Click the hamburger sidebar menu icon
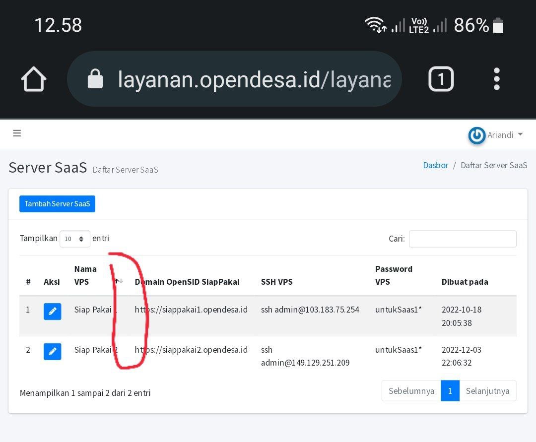The image size is (536, 442). click(17, 133)
